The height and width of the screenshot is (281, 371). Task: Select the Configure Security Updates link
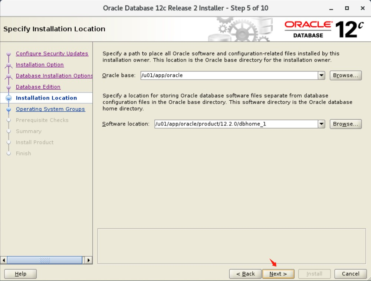coord(52,53)
